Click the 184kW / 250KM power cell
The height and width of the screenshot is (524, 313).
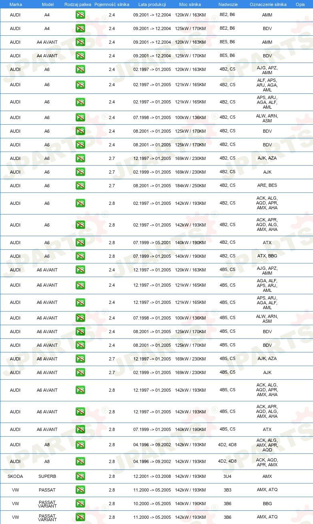191,186
